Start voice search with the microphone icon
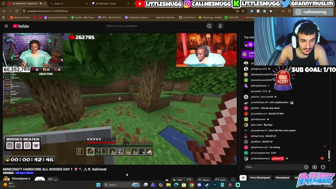Screen dimensions: 336x189 (x=220, y=26)
